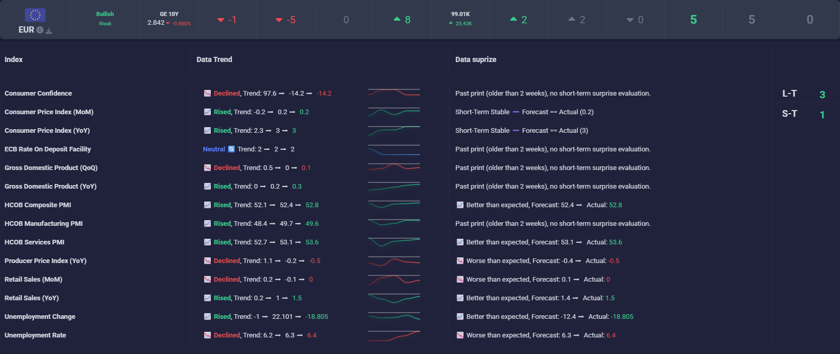Click the red down arrow beside -5
The height and width of the screenshot is (354, 840).
[279, 20]
